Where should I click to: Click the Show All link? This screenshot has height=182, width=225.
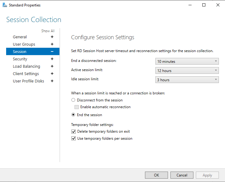click(x=48, y=31)
